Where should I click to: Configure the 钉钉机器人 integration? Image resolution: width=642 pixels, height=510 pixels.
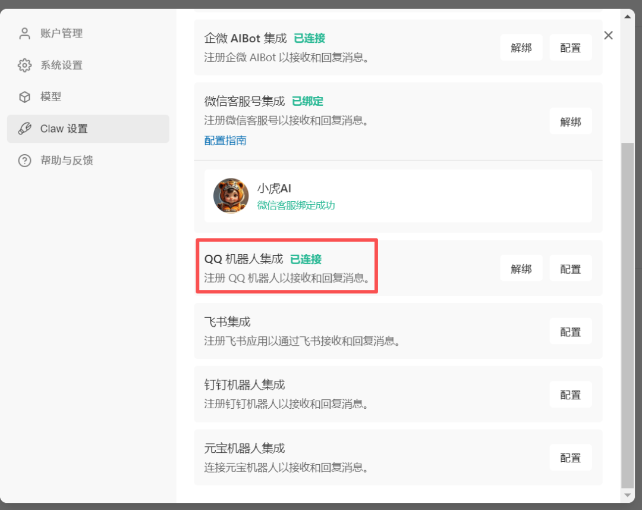[x=570, y=395]
